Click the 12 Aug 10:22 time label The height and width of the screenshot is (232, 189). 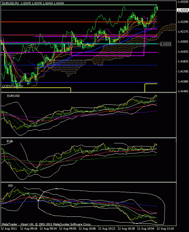click(x=106, y=229)
